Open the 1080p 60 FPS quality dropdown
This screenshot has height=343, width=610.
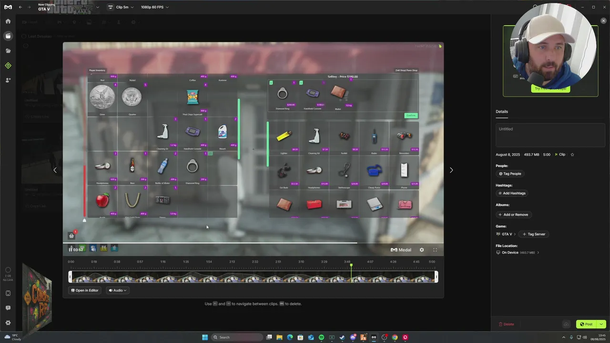(x=154, y=7)
